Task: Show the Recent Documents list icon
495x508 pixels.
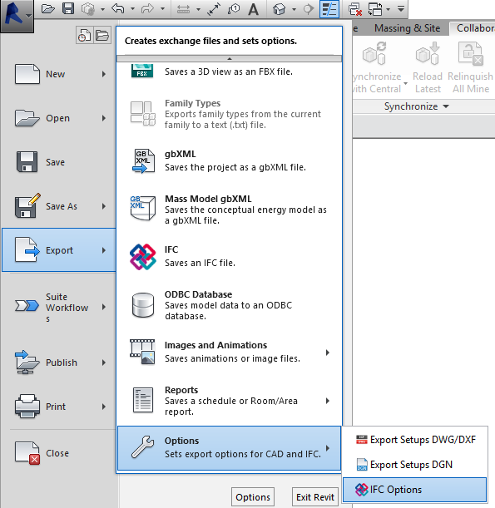Action: pyautogui.click(x=84, y=35)
